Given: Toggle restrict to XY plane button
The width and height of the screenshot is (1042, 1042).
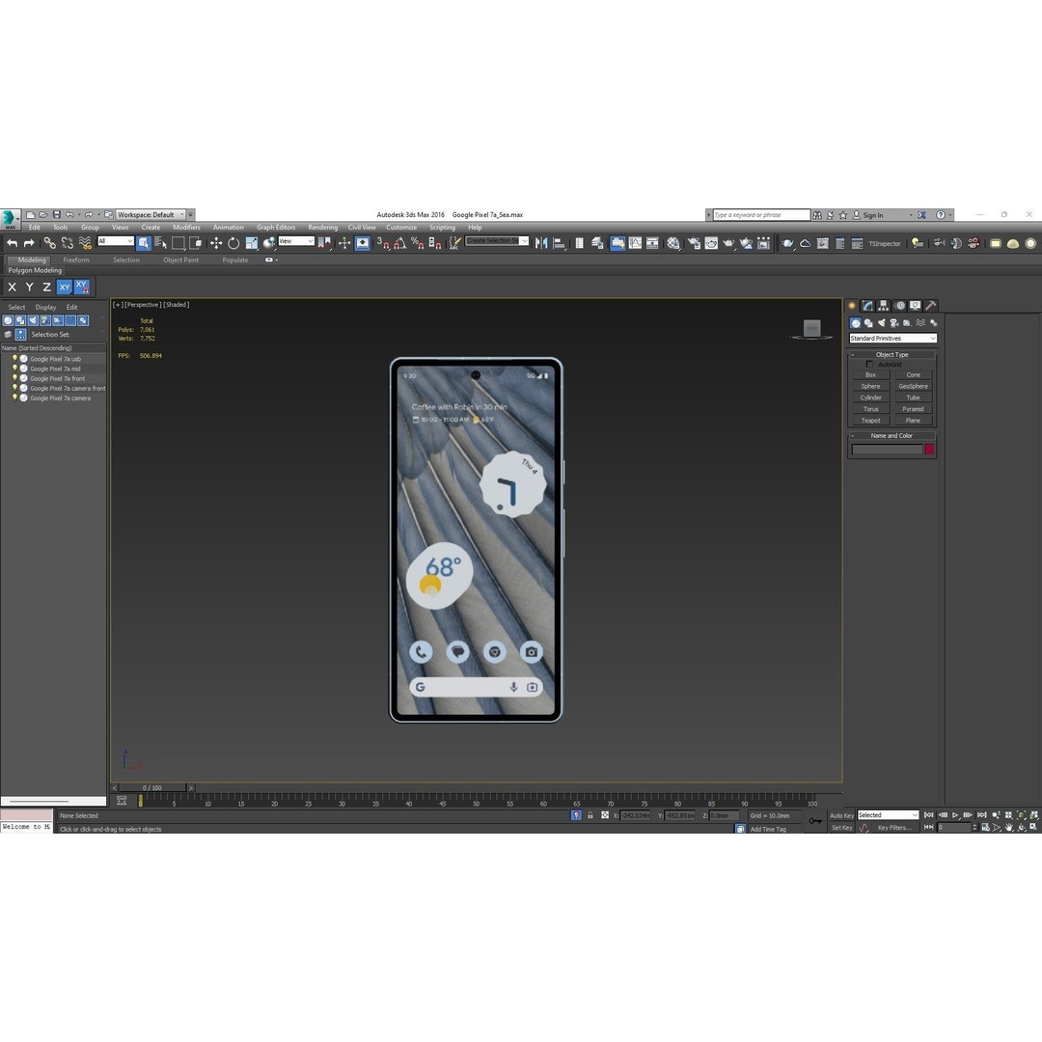Looking at the screenshot, I should [64, 288].
